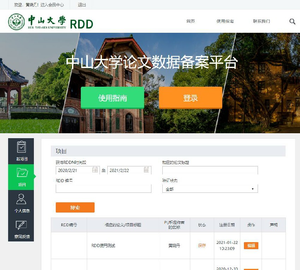Focus the start date field 2020/2/21
The image size is (300, 270).
click(78, 170)
